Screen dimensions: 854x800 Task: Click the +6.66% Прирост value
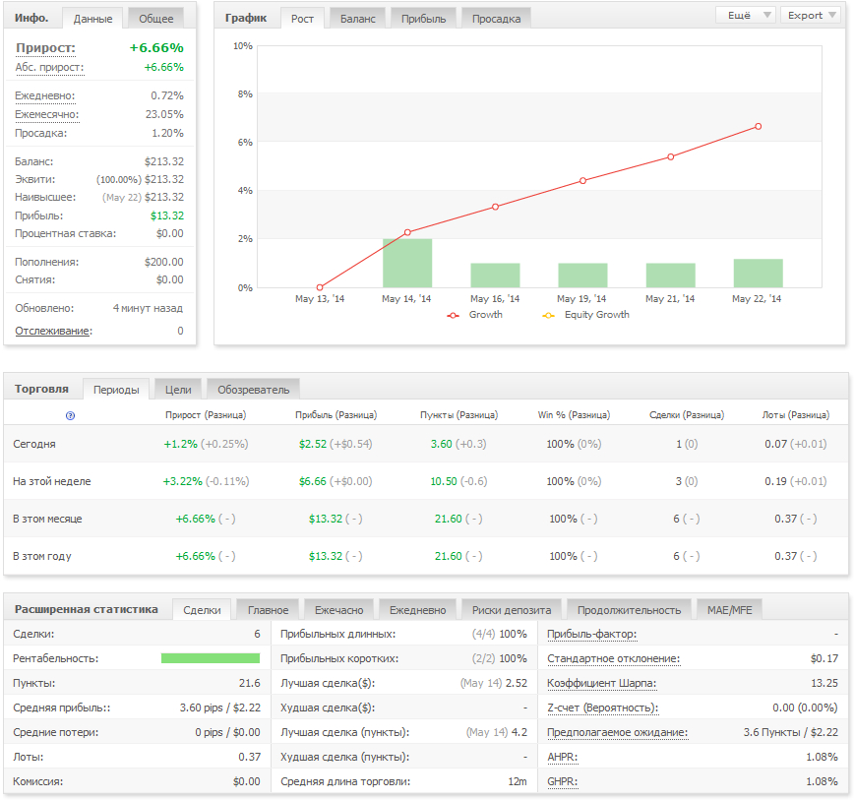pyautogui.click(x=156, y=48)
